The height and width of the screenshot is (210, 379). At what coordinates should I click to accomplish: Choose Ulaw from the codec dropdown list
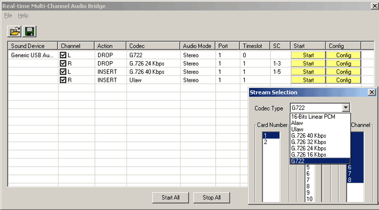coord(320,129)
